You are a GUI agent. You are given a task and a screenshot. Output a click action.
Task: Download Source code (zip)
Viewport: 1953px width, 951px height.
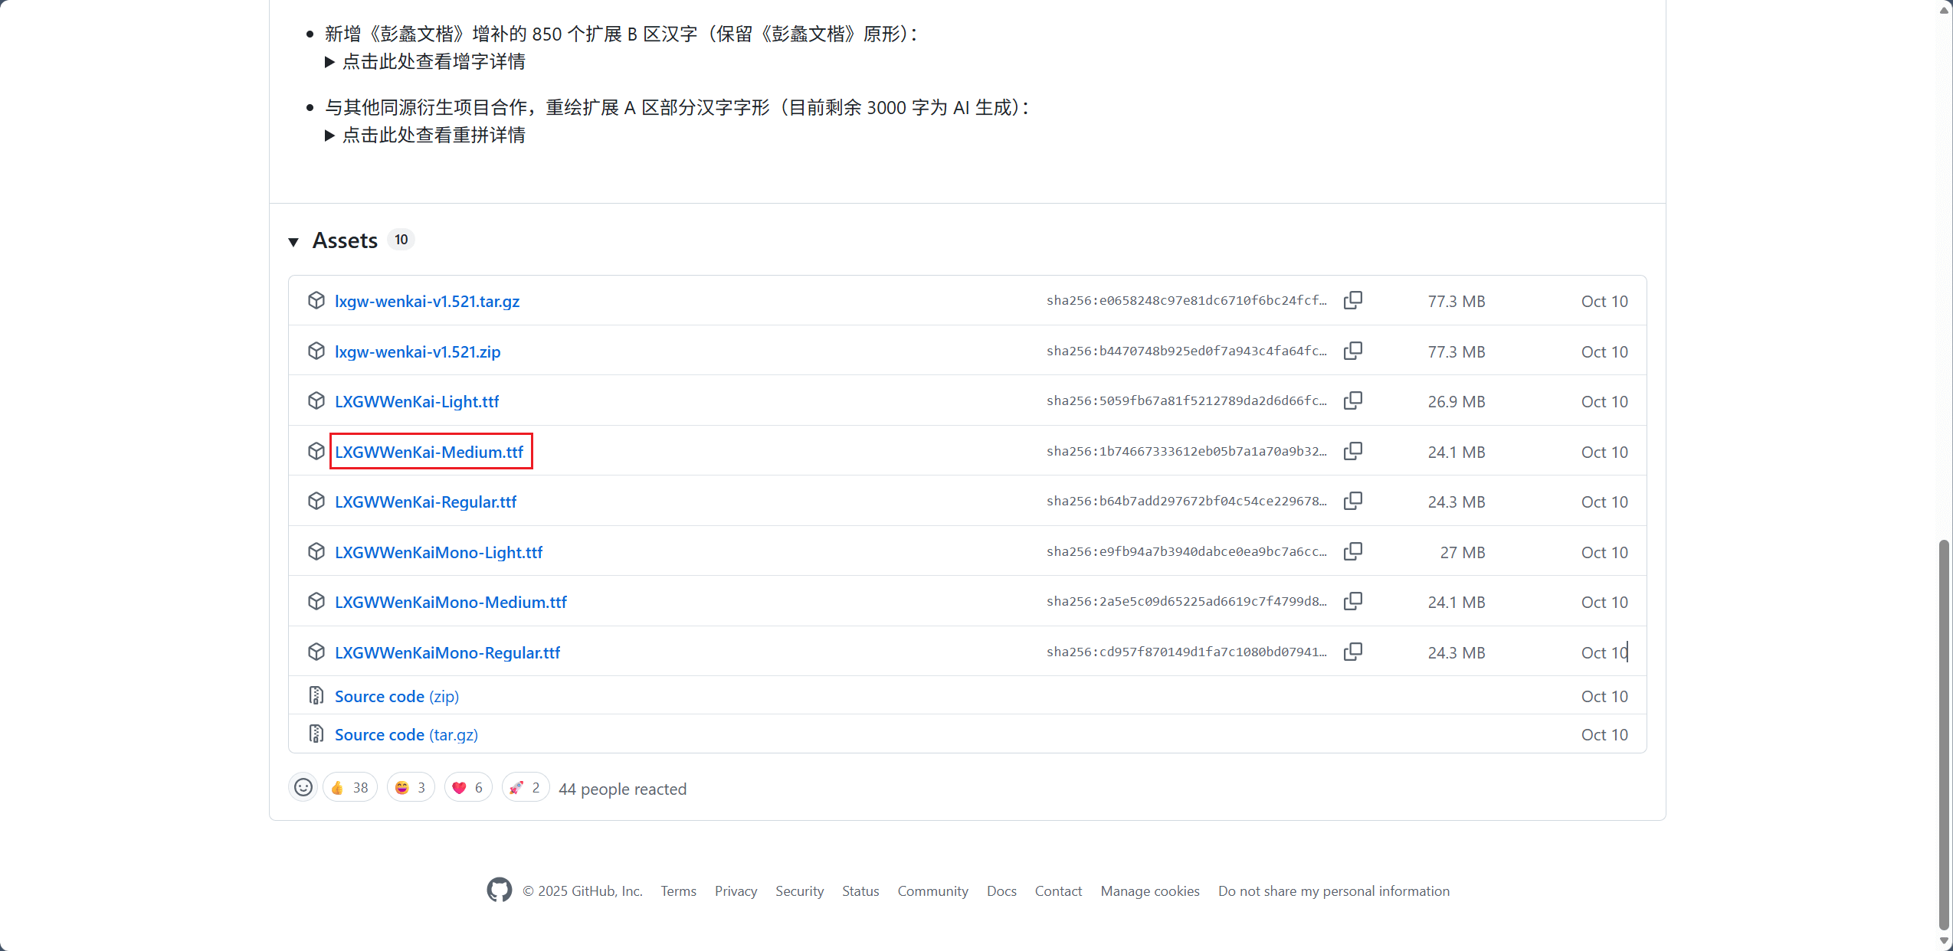tap(396, 696)
